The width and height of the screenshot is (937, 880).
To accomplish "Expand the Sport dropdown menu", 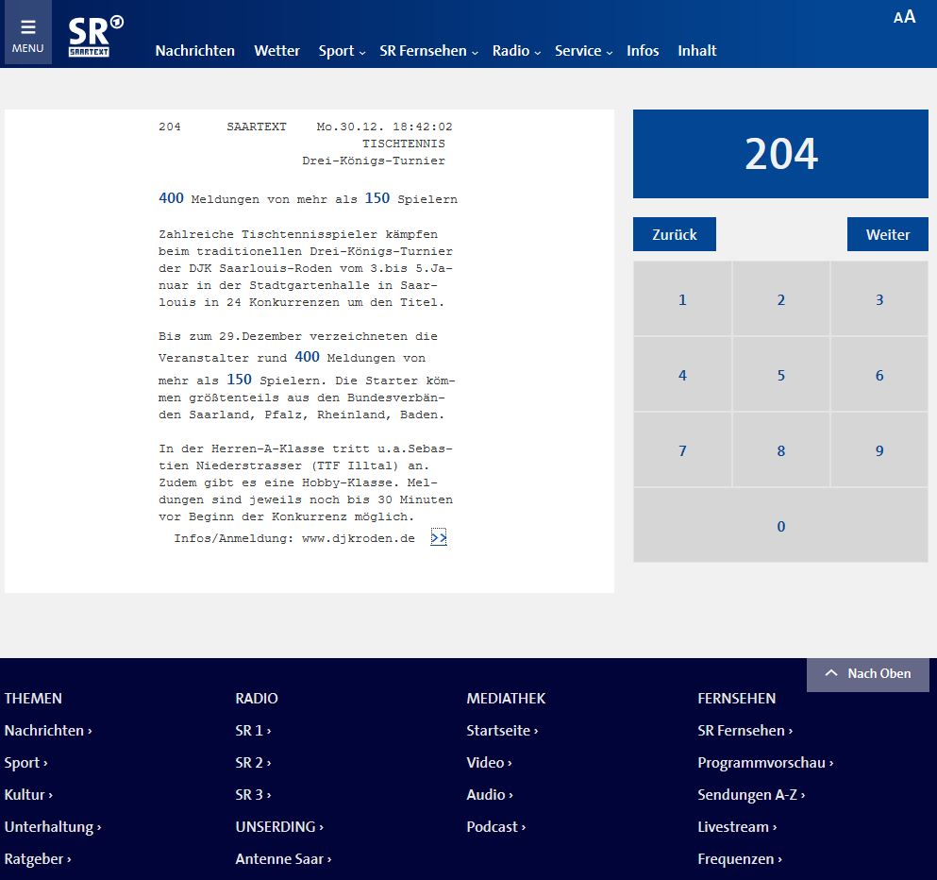I will (342, 51).
